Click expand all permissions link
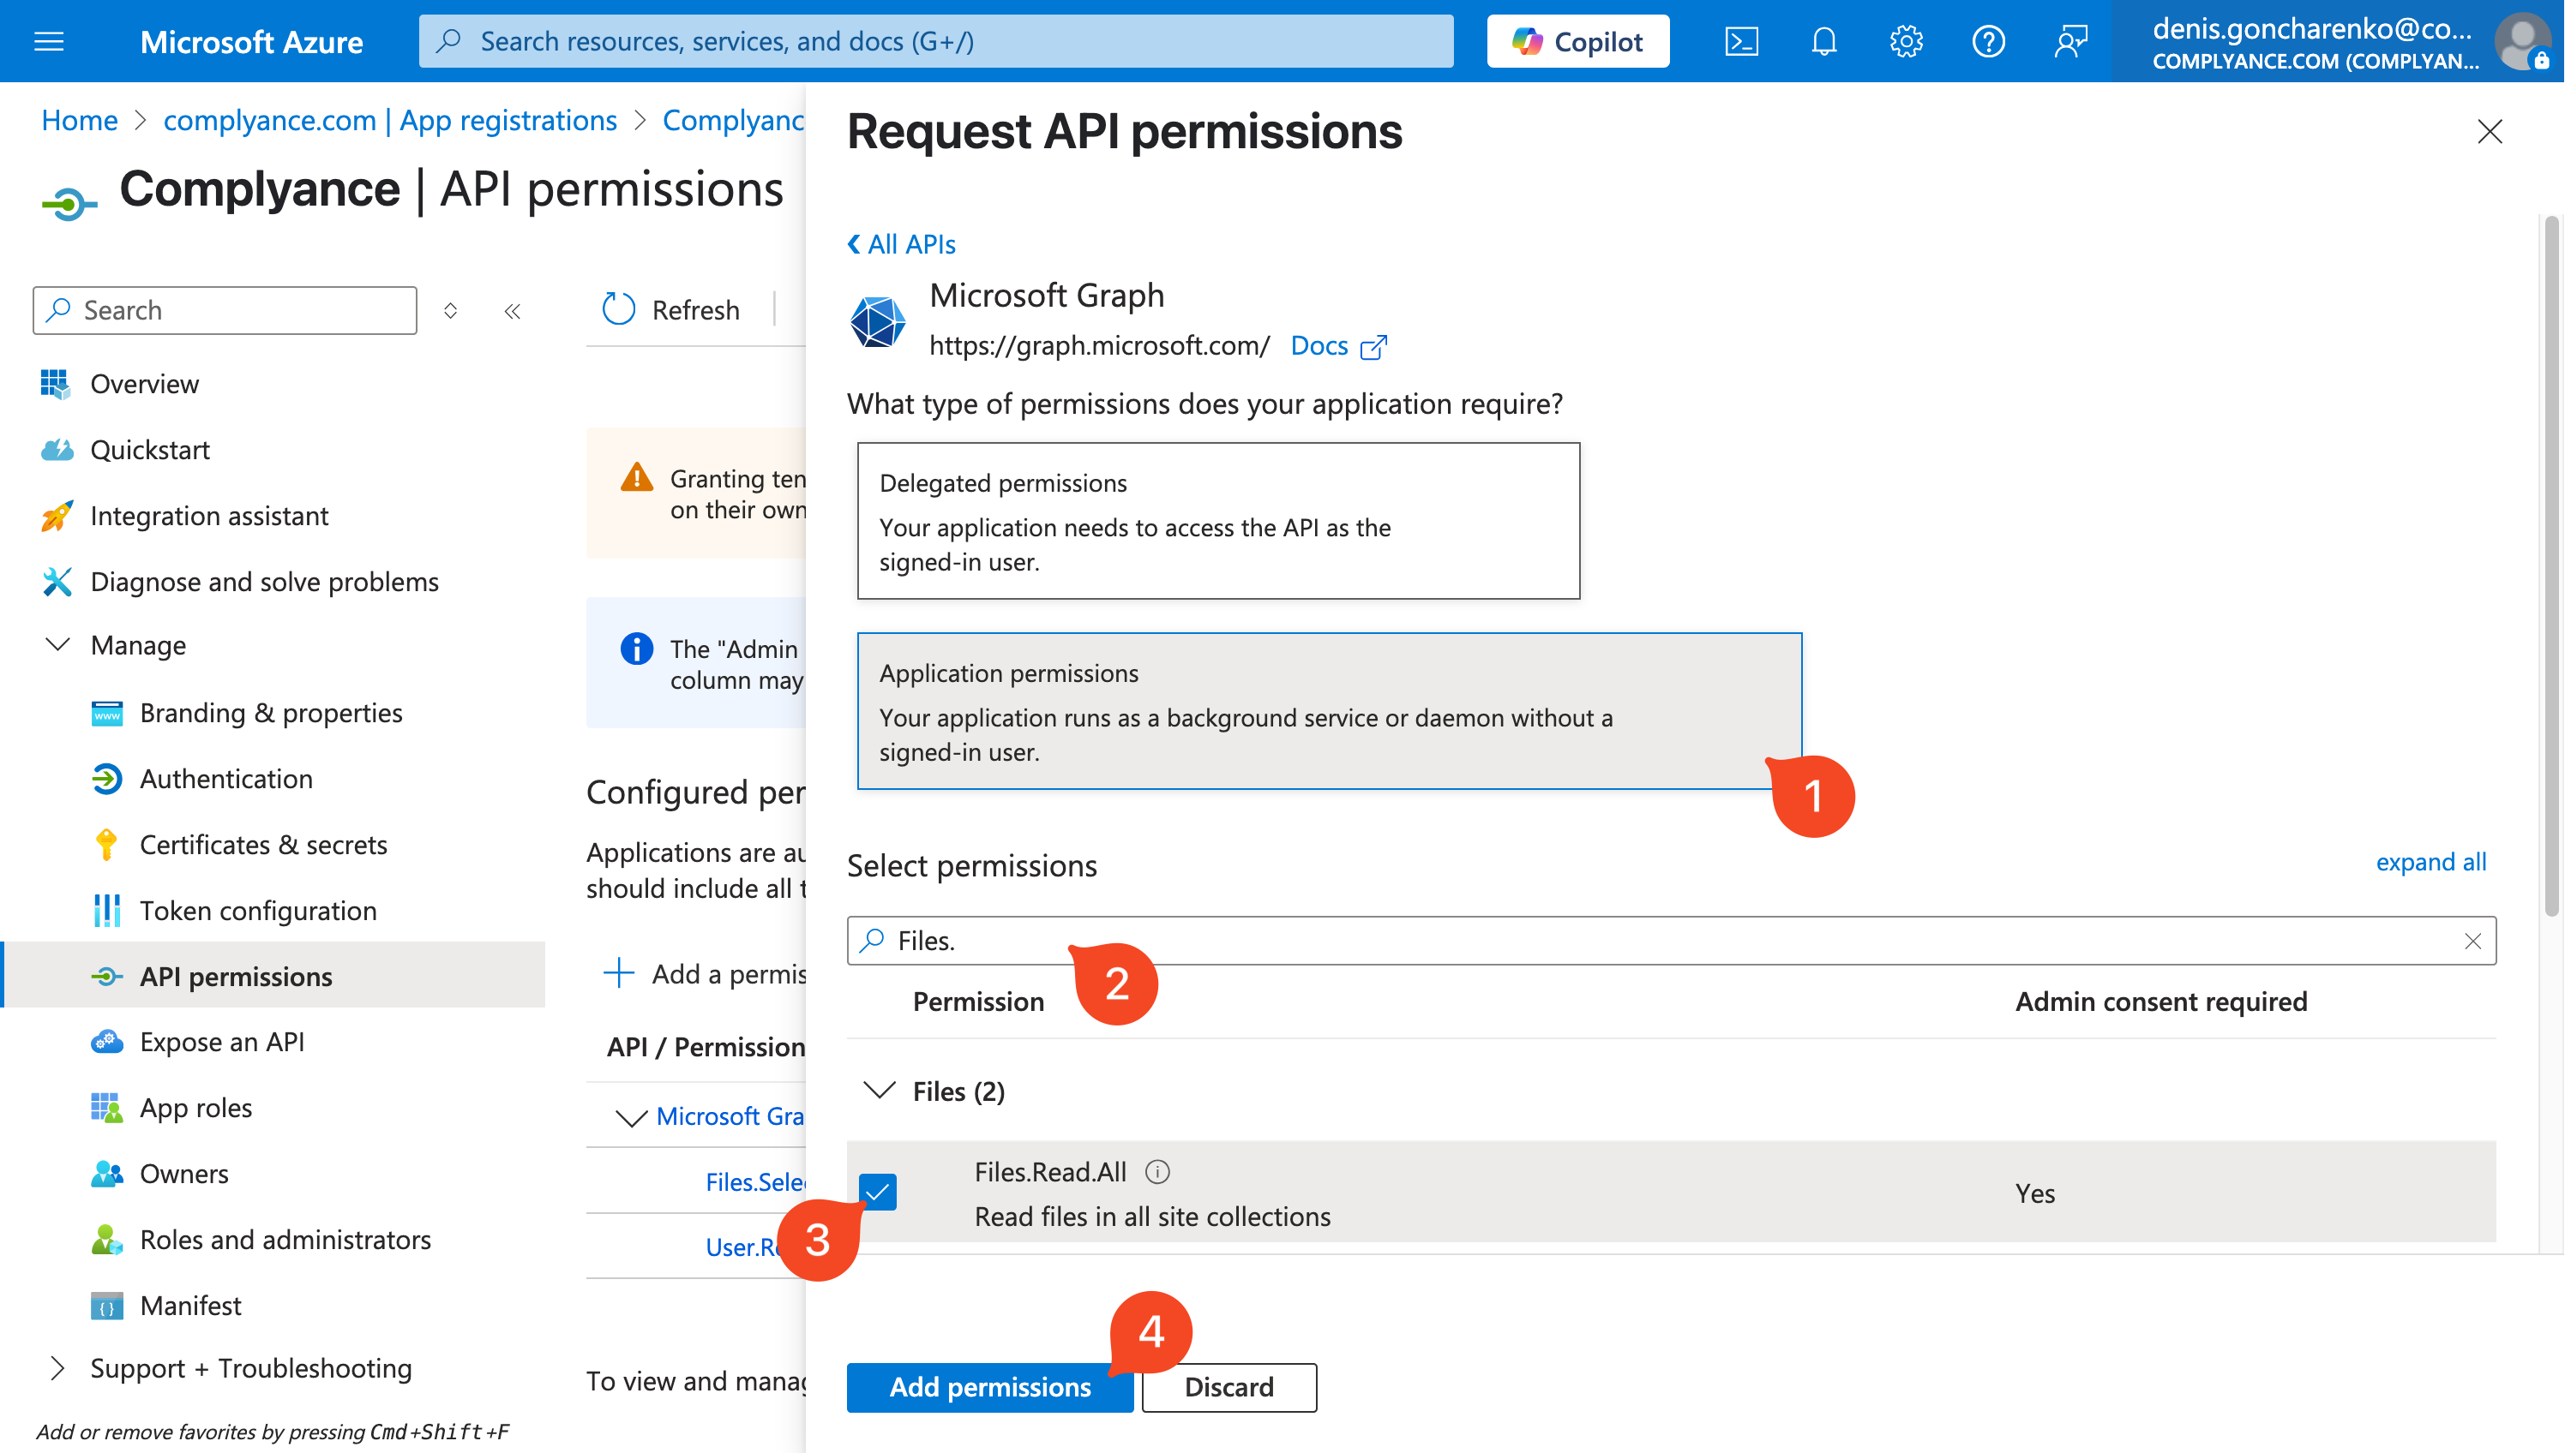The width and height of the screenshot is (2565, 1453). (x=2430, y=861)
